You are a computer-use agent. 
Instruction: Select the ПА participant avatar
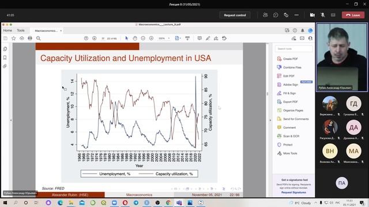(342, 183)
